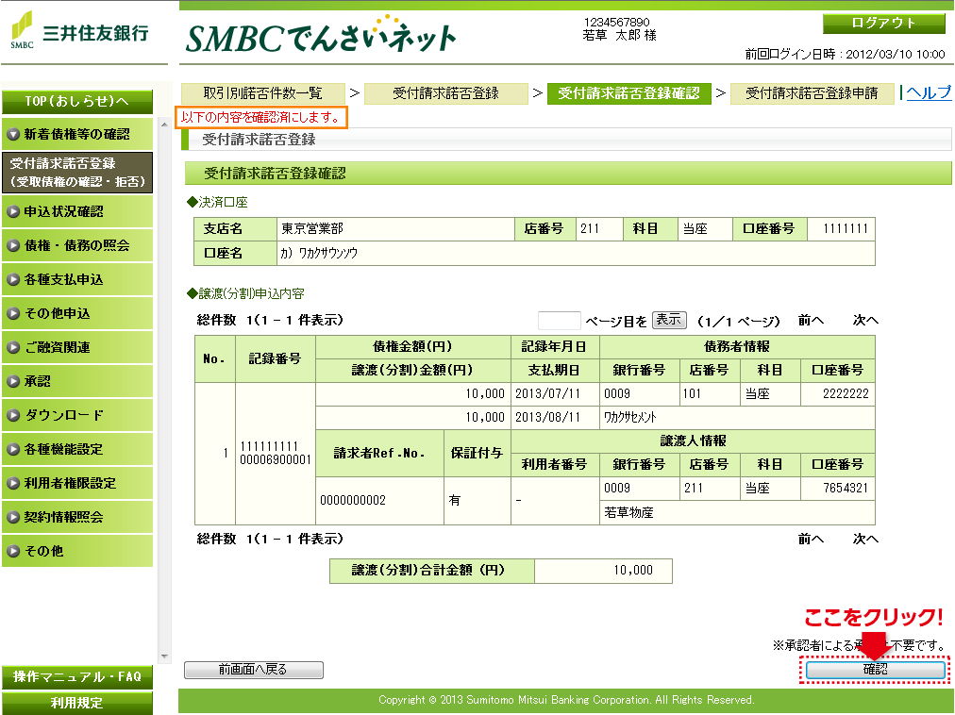
Task: Open 利用者権限設定 sidebar menu
Action: pyautogui.click(x=77, y=484)
